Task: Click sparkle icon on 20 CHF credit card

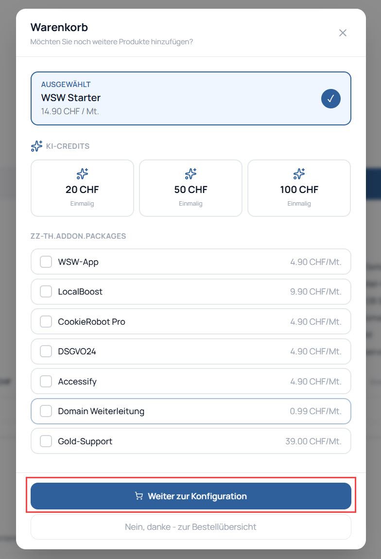Action: point(82,174)
